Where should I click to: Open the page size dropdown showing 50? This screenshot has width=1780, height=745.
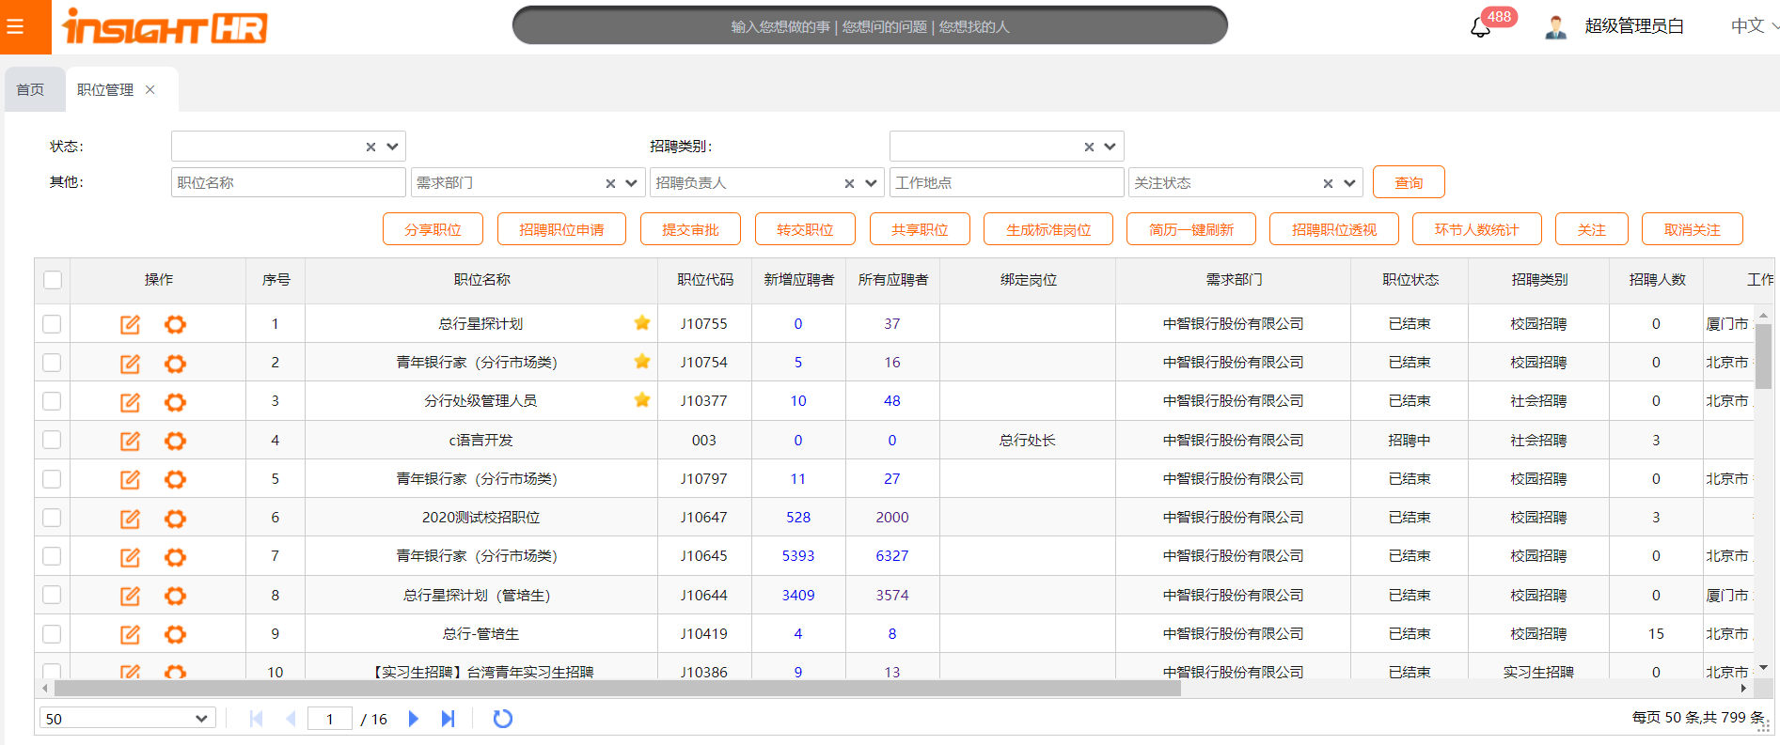coord(128,719)
